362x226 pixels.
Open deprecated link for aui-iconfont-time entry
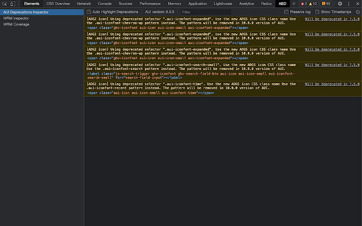(x=332, y=84)
